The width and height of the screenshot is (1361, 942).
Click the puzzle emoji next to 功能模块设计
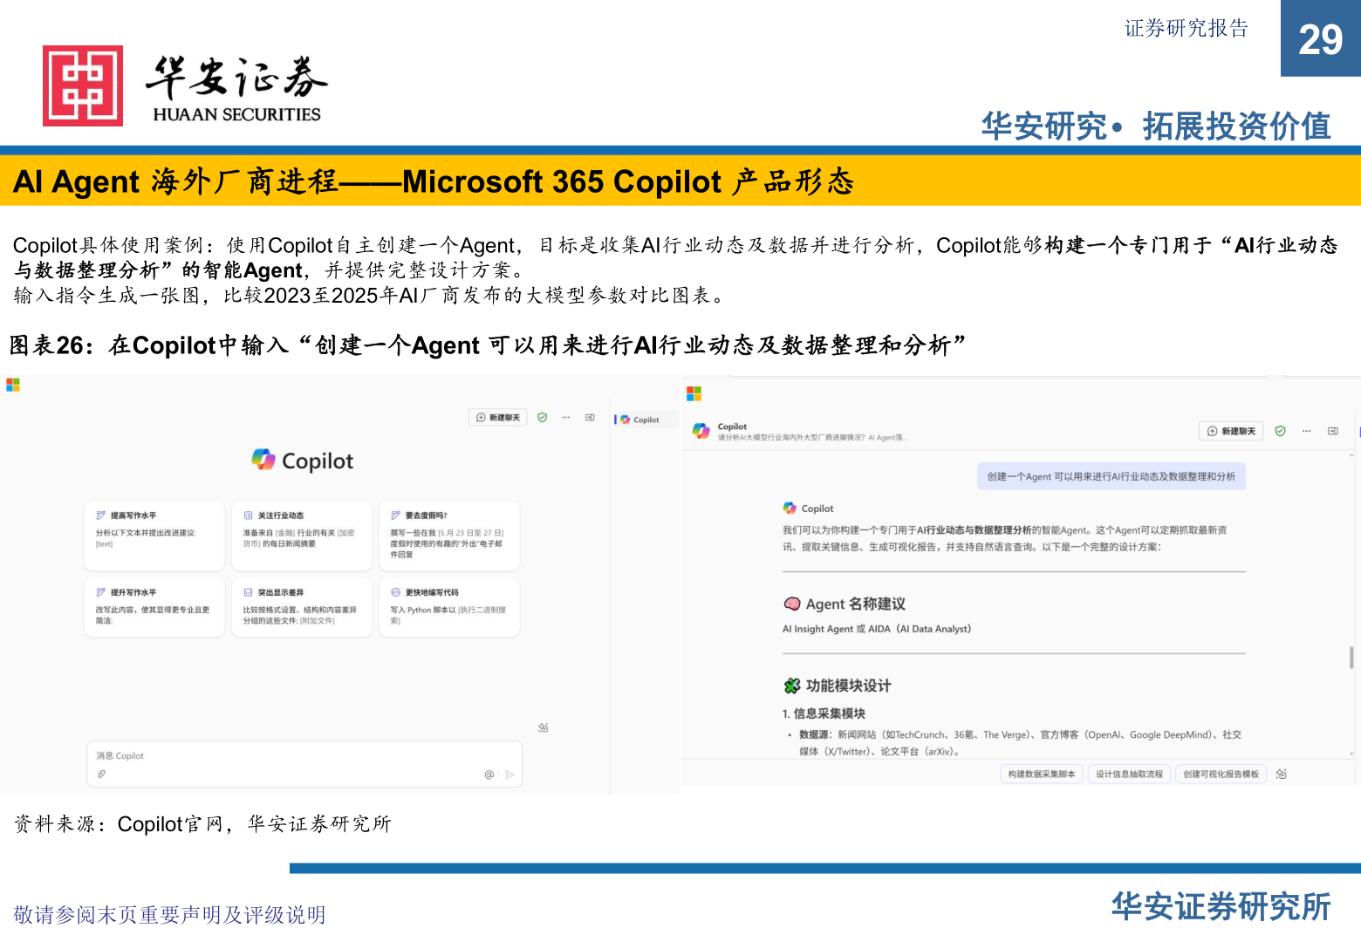coord(791,686)
